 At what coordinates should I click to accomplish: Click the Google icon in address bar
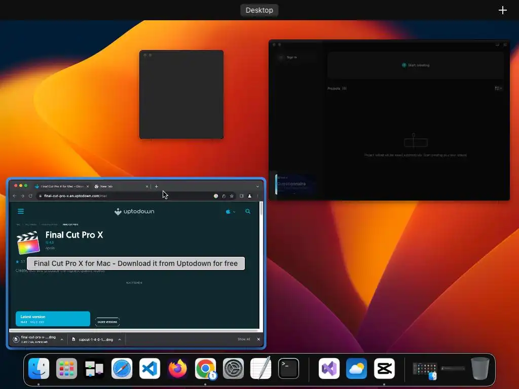coord(216,196)
